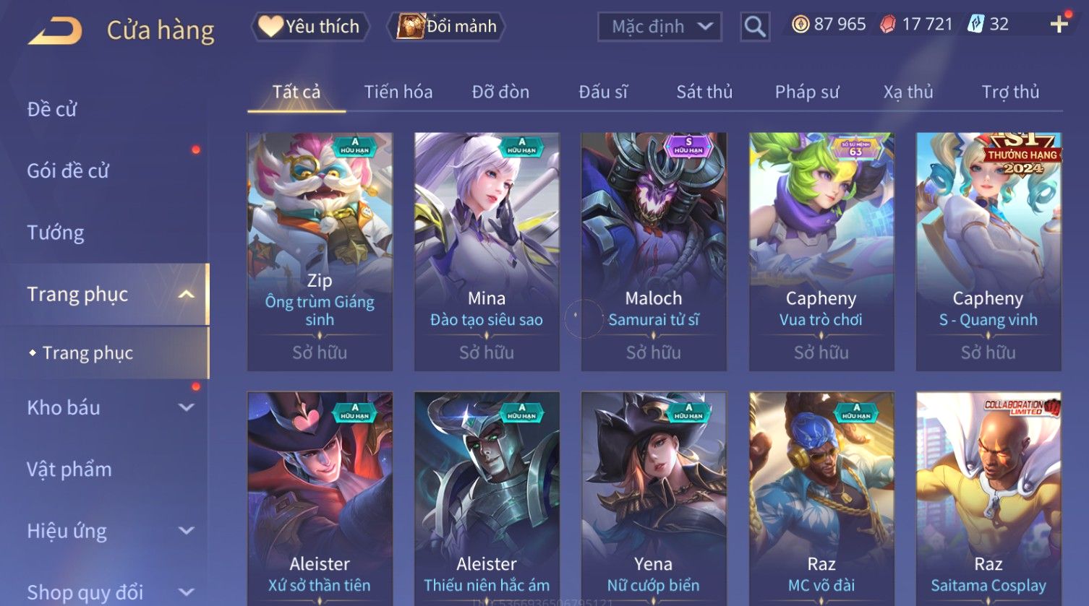Tap the golden back arrow icon

55,30
